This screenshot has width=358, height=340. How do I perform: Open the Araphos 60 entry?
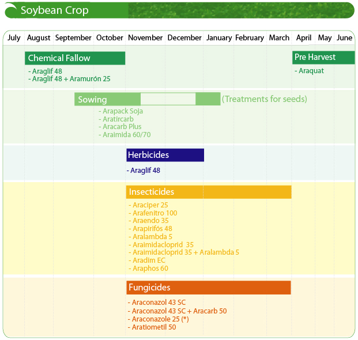[x=148, y=269]
